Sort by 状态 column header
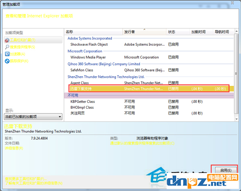Screen dimensions: 241x191 pyautogui.click(x=178, y=32)
